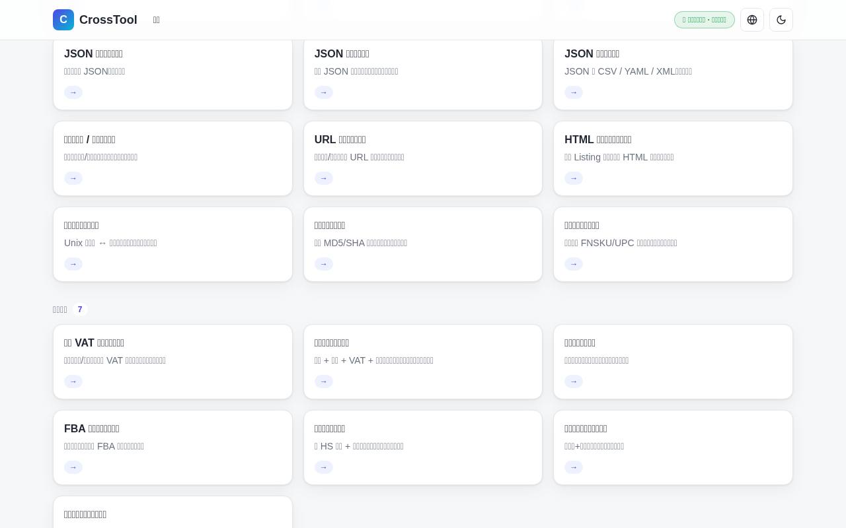
Task: Click the arrow in the Unix card
Action: tap(73, 264)
